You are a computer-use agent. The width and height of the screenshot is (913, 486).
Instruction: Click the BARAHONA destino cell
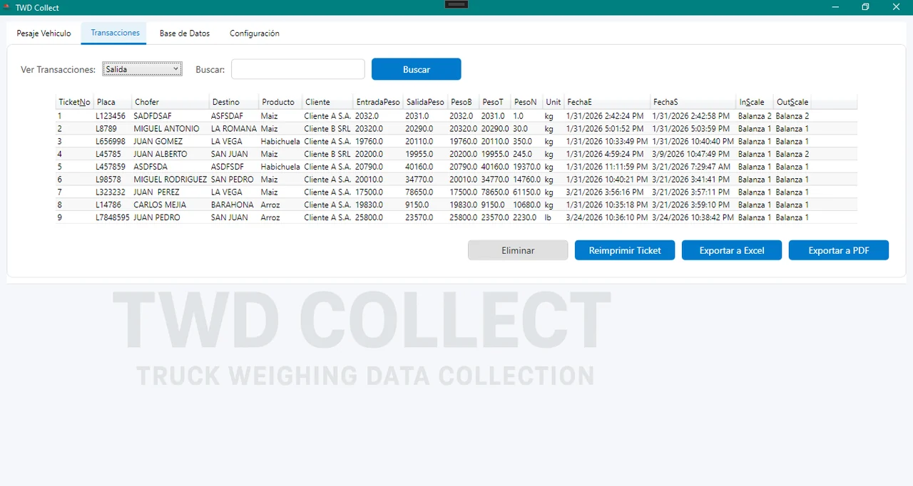(x=233, y=205)
